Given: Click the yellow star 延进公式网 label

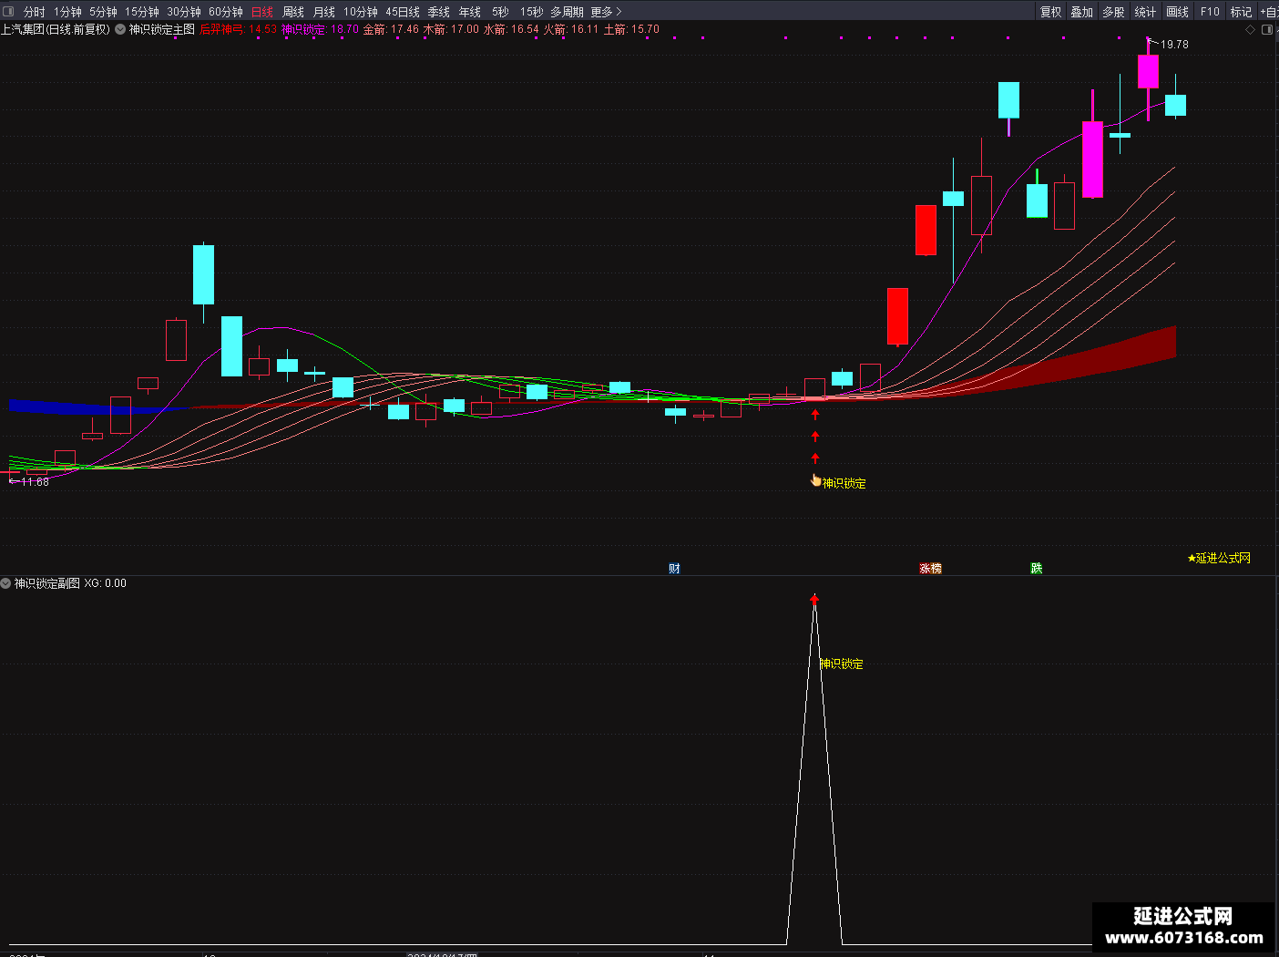Looking at the screenshot, I should pyautogui.click(x=1219, y=558).
